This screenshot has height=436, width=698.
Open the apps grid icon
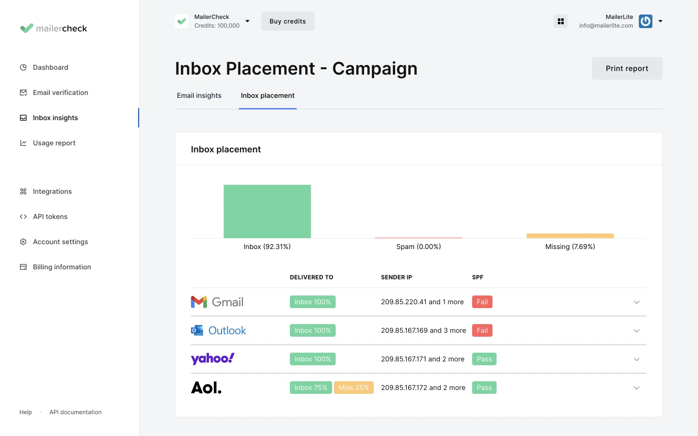point(560,21)
